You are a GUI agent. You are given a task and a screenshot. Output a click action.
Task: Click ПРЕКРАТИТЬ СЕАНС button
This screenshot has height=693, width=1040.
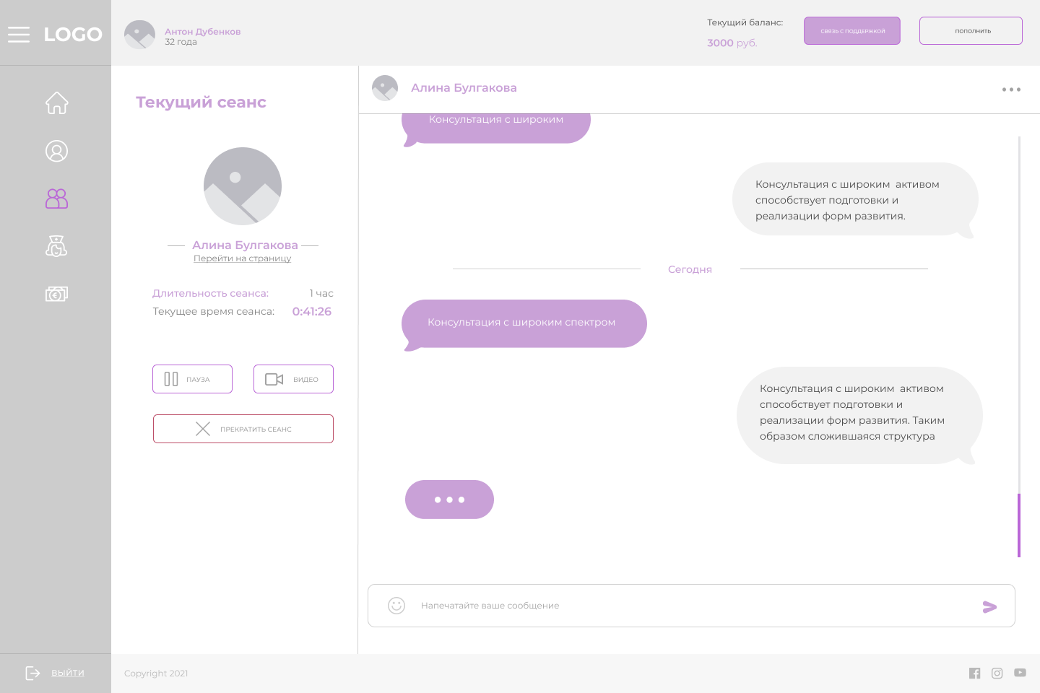click(x=243, y=429)
